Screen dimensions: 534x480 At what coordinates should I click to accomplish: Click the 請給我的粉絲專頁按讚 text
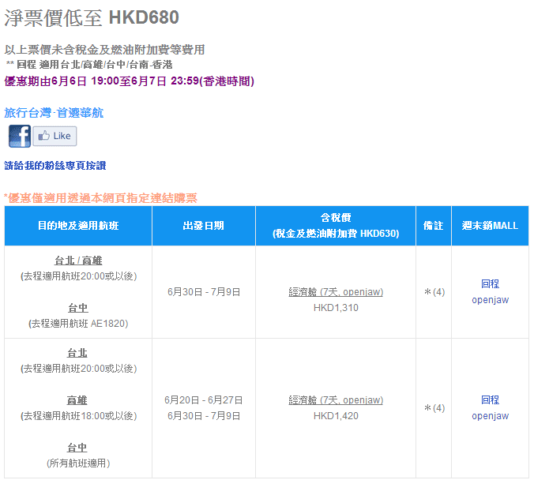point(55,166)
